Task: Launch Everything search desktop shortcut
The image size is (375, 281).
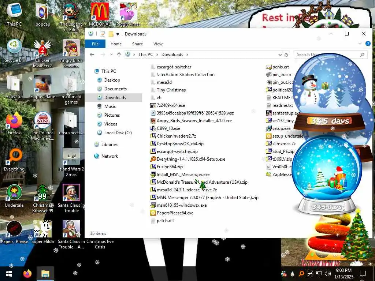Action: (14, 160)
